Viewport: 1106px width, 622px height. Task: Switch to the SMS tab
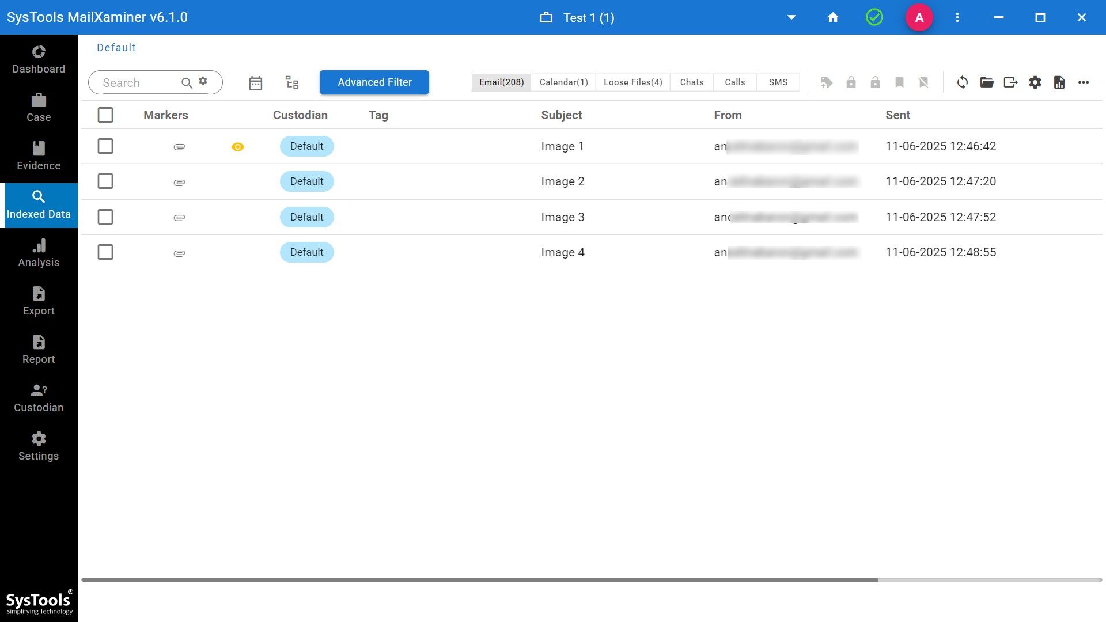[x=778, y=82]
